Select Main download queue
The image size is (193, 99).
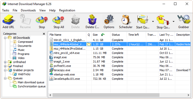tap(31, 82)
